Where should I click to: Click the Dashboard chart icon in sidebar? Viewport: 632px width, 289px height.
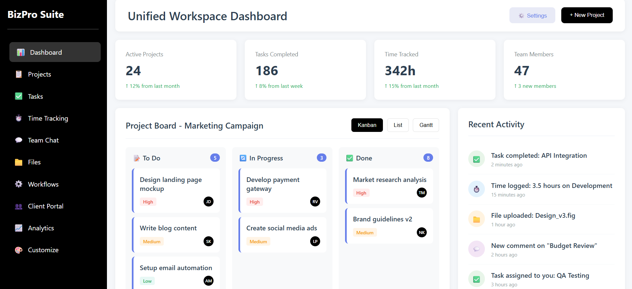21,52
